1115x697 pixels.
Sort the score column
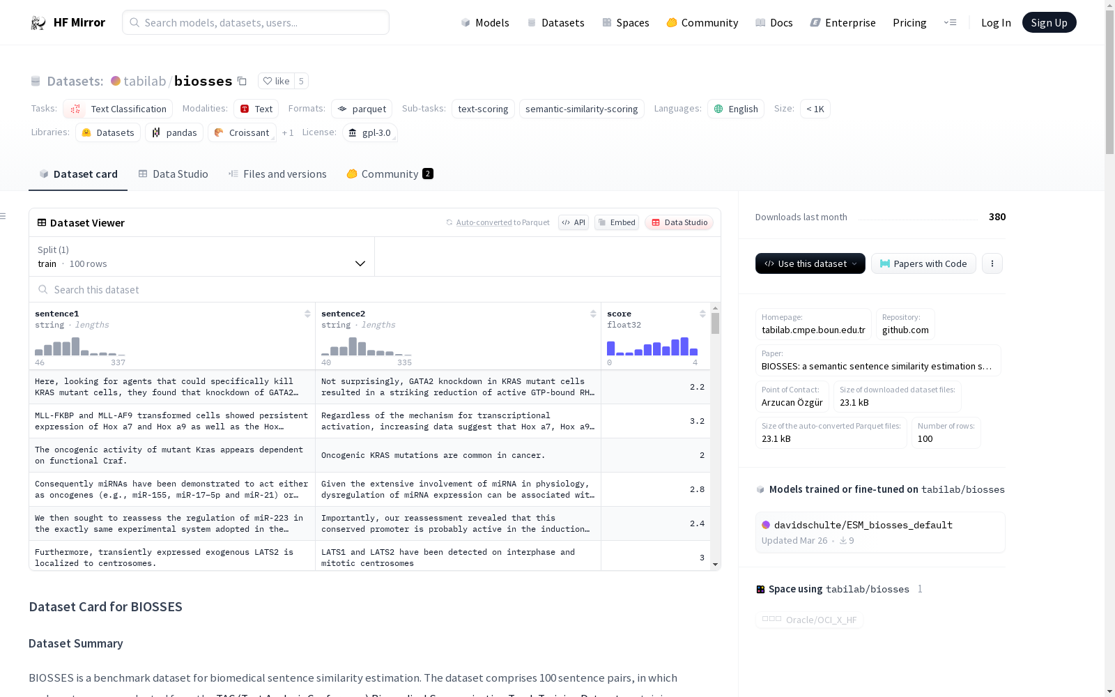tap(702, 314)
